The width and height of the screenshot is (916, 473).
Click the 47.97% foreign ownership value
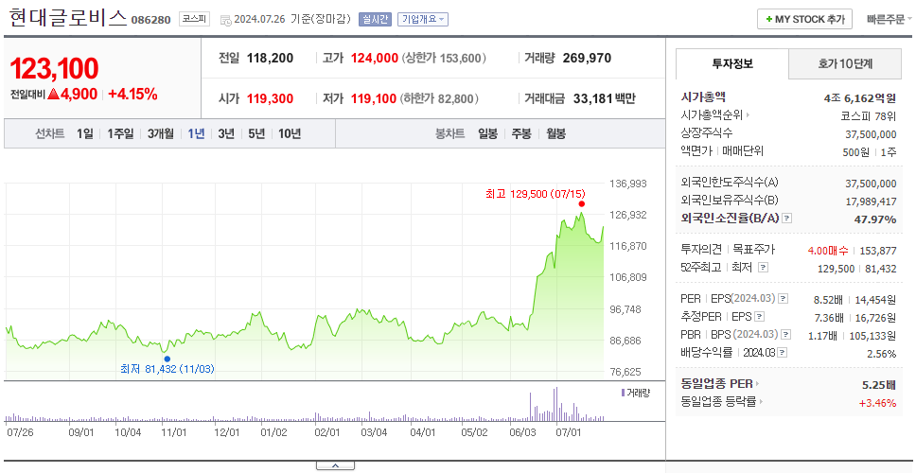[x=876, y=219]
